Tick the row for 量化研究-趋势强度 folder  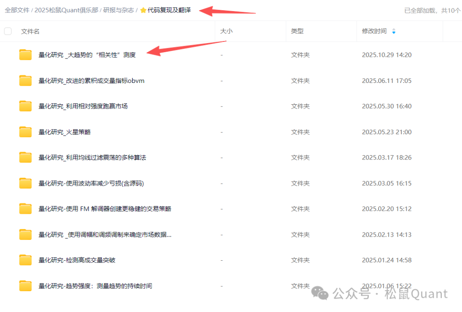(7, 286)
